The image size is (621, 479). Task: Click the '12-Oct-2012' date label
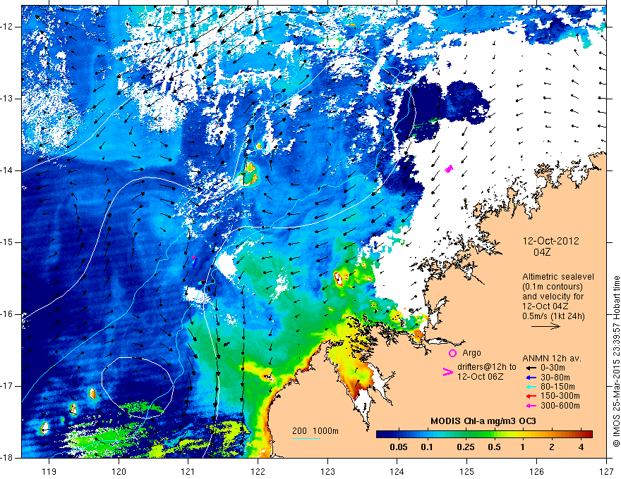coord(550,241)
